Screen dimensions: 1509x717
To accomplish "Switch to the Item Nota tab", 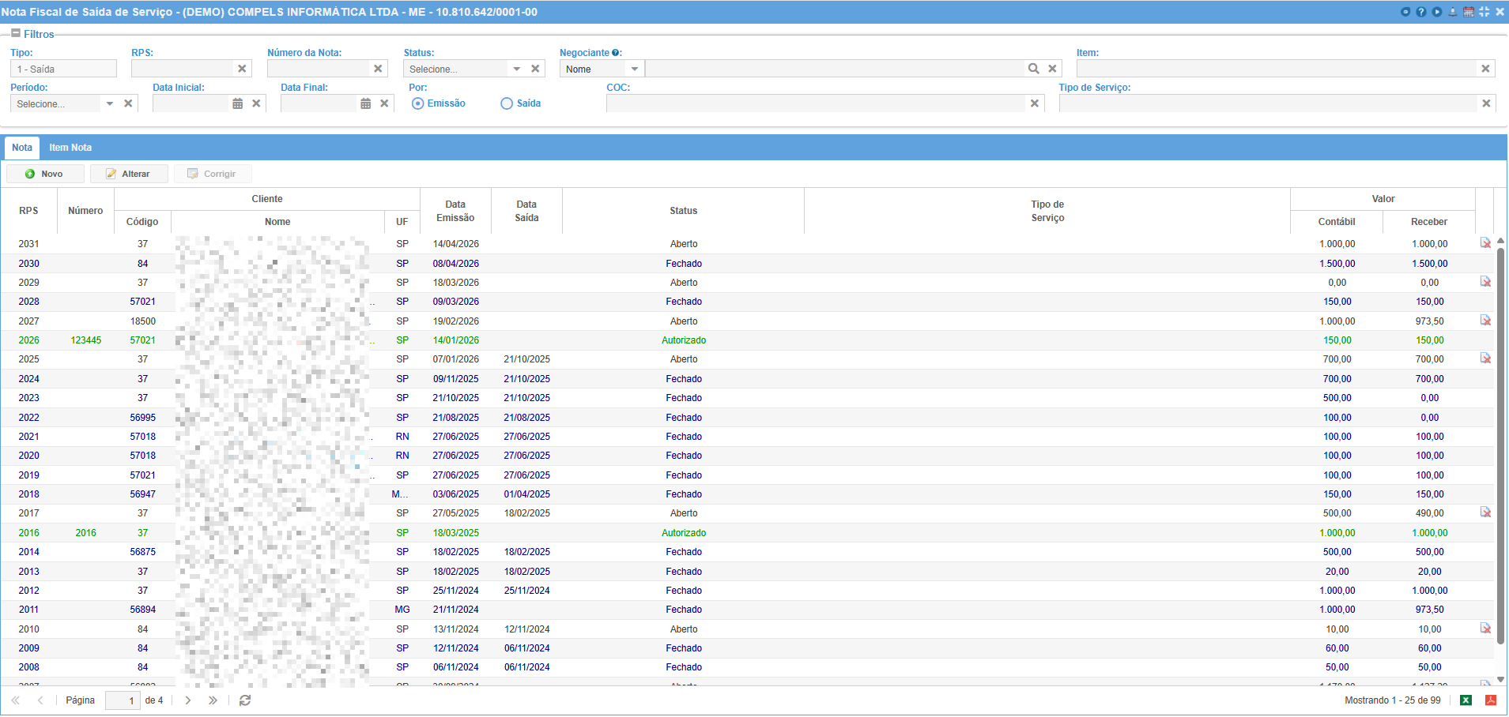I will point(70,148).
